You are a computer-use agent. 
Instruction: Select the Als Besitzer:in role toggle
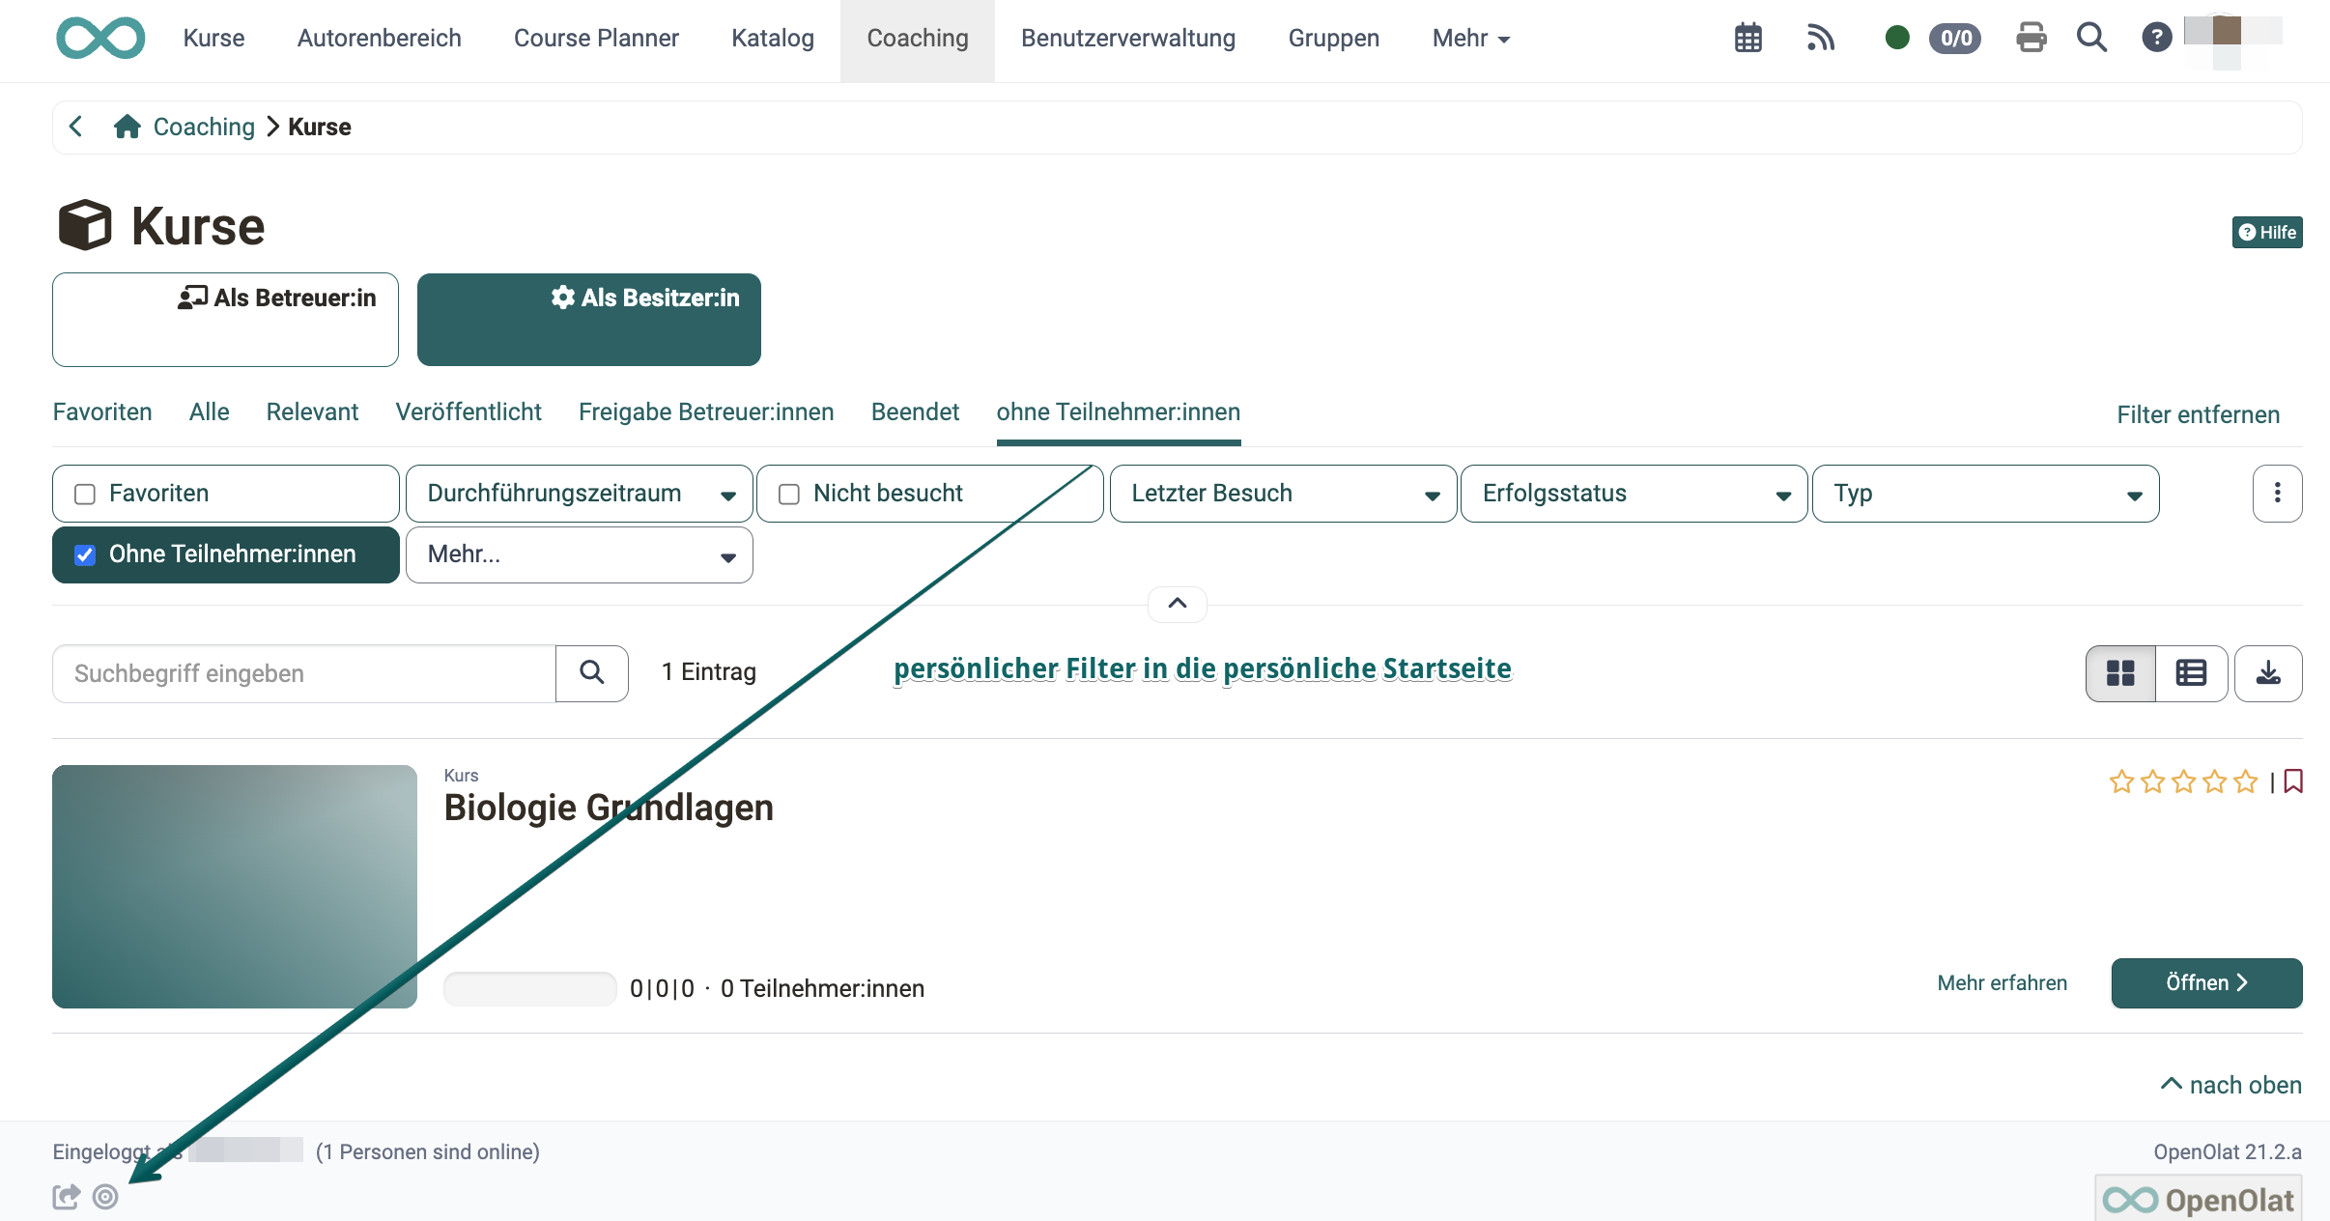pos(589,320)
